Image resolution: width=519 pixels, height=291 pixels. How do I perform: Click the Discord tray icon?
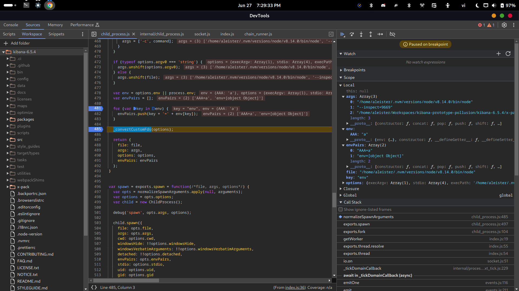[383, 5]
